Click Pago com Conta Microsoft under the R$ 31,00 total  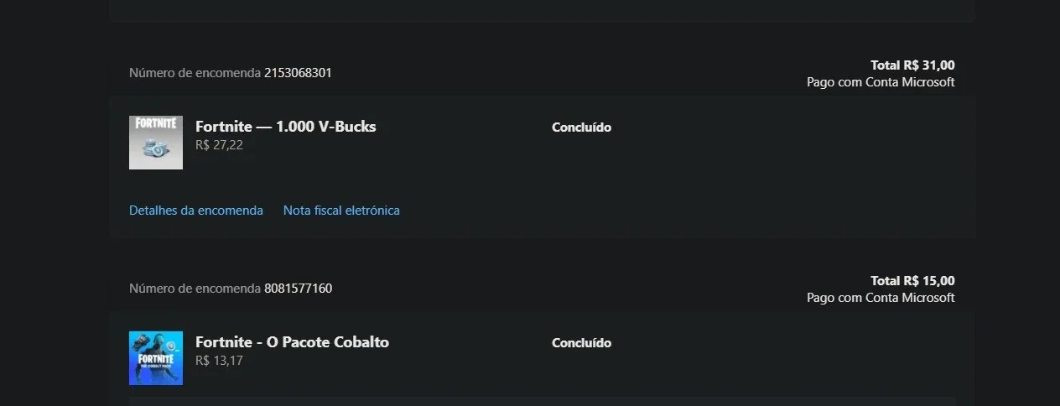click(x=881, y=82)
